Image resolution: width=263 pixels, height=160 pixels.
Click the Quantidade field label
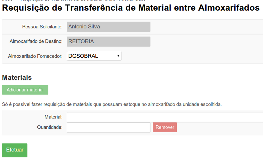coord(50,127)
